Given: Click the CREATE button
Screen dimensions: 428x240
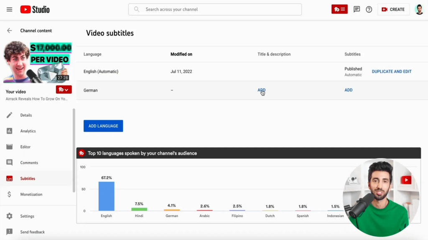Looking at the screenshot, I should click(x=393, y=9).
